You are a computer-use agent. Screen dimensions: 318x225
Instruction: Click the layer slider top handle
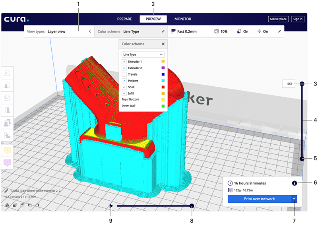302,84
